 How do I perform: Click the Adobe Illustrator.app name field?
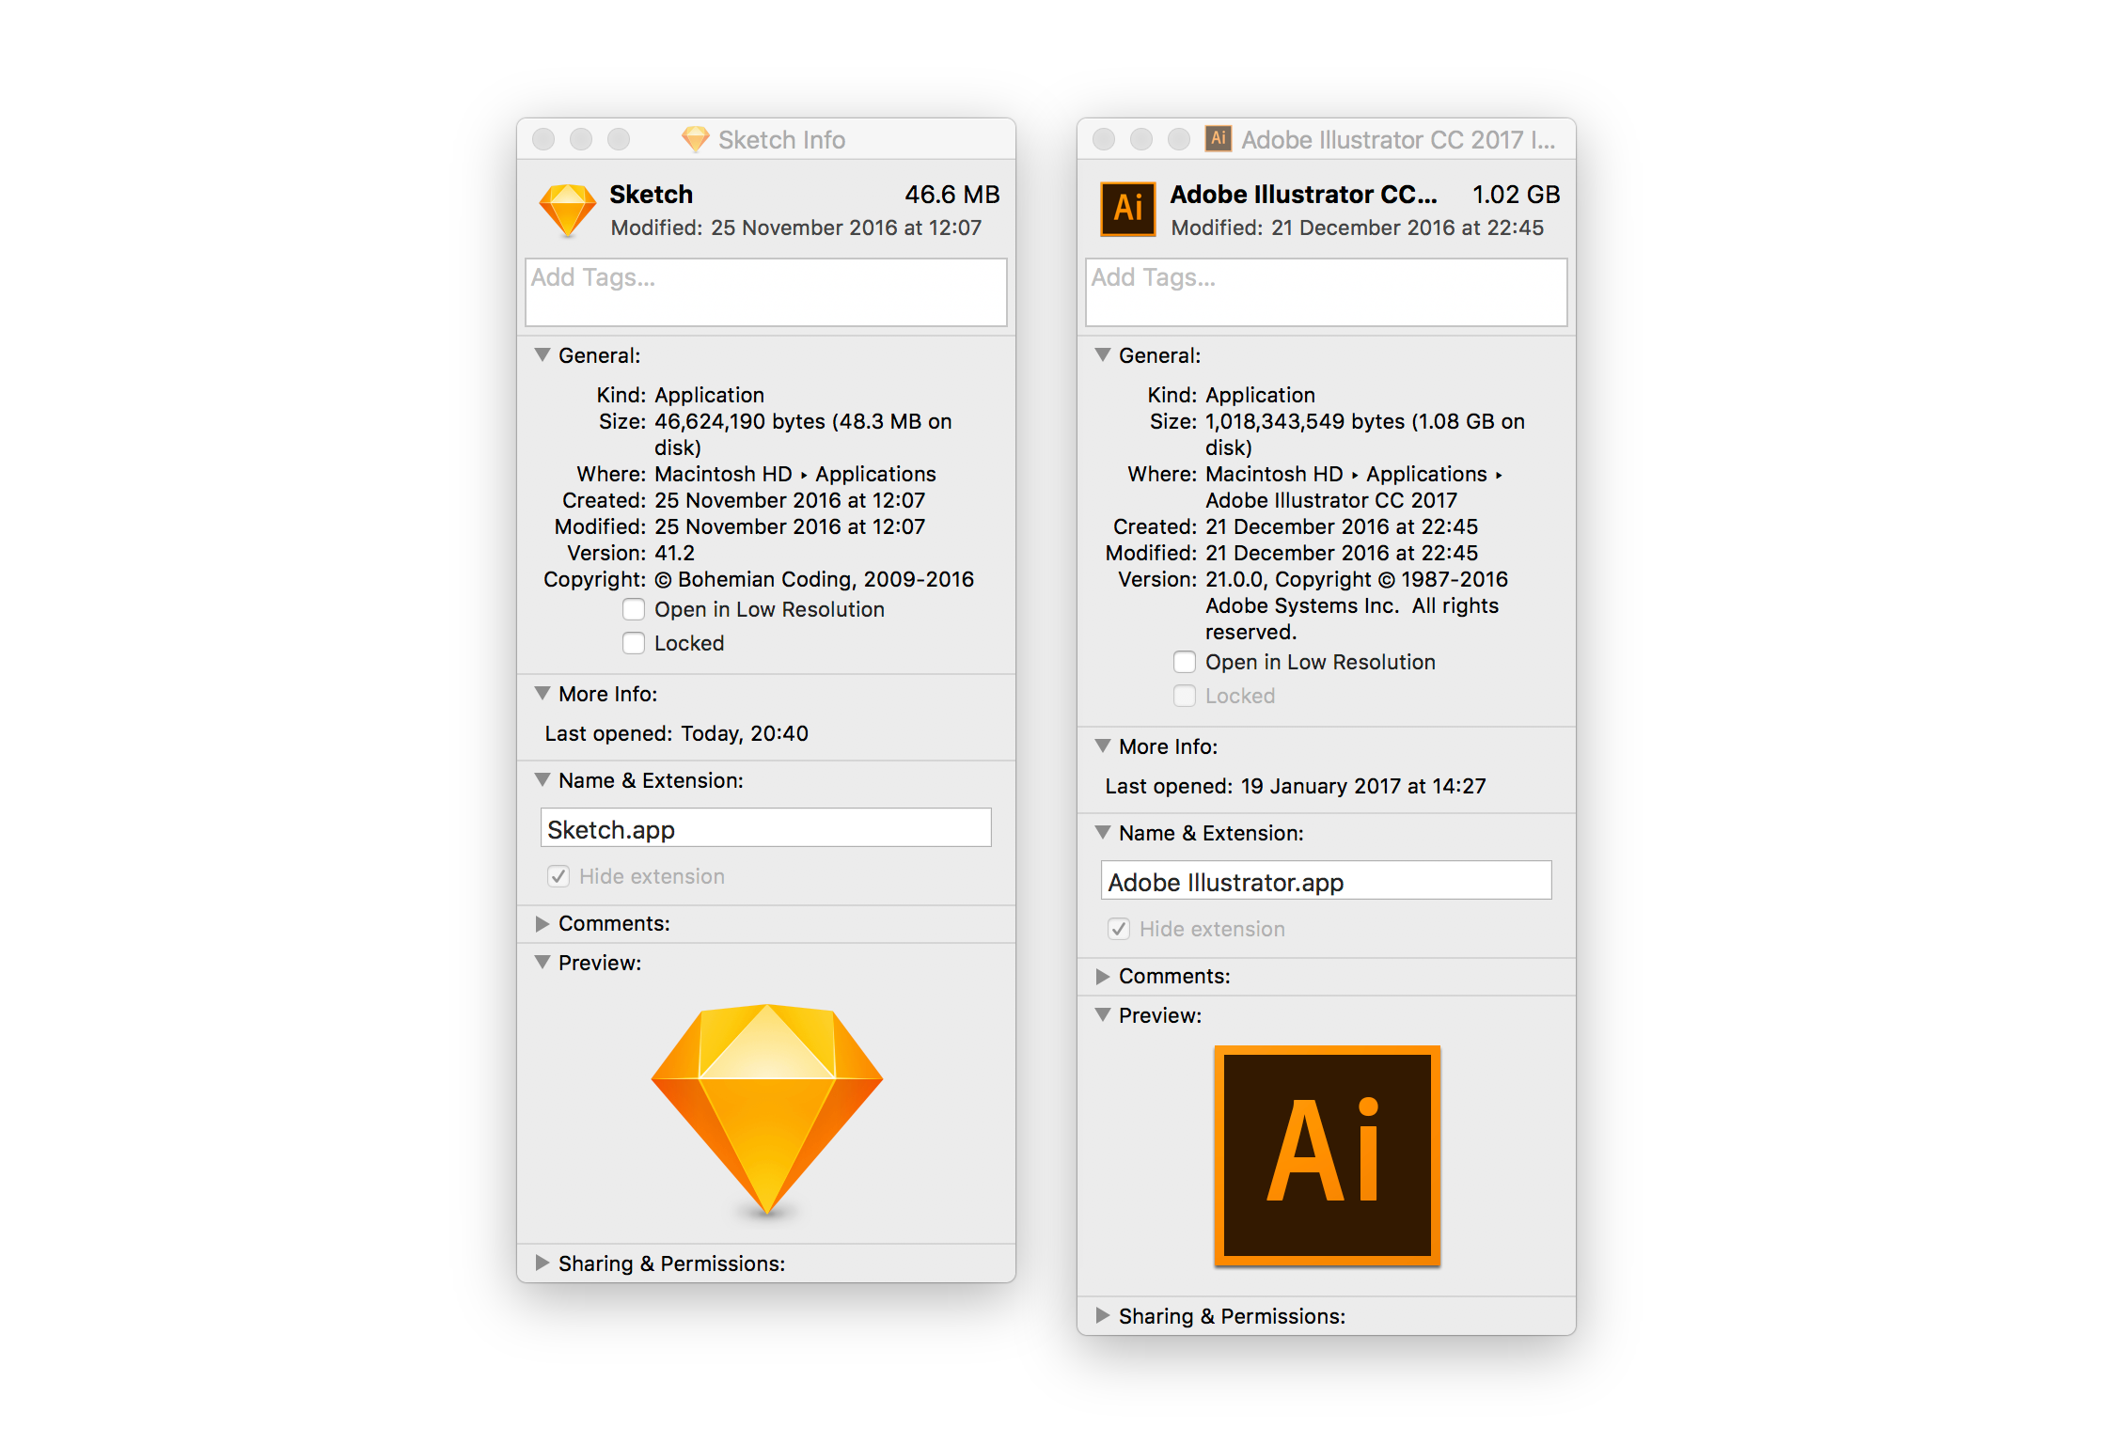tap(1326, 882)
